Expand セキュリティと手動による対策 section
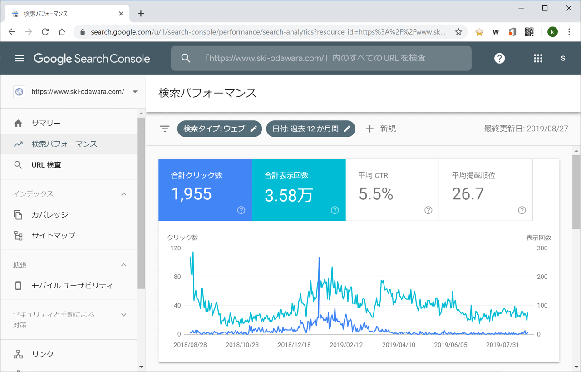The width and height of the screenshot is (581, 372). click(123, 315)
